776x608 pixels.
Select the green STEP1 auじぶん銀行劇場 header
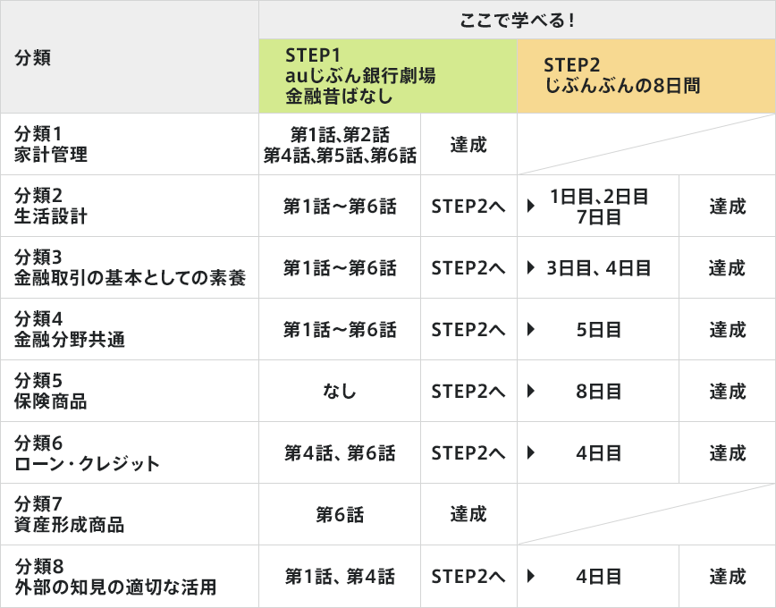click(x=388, y=76)
